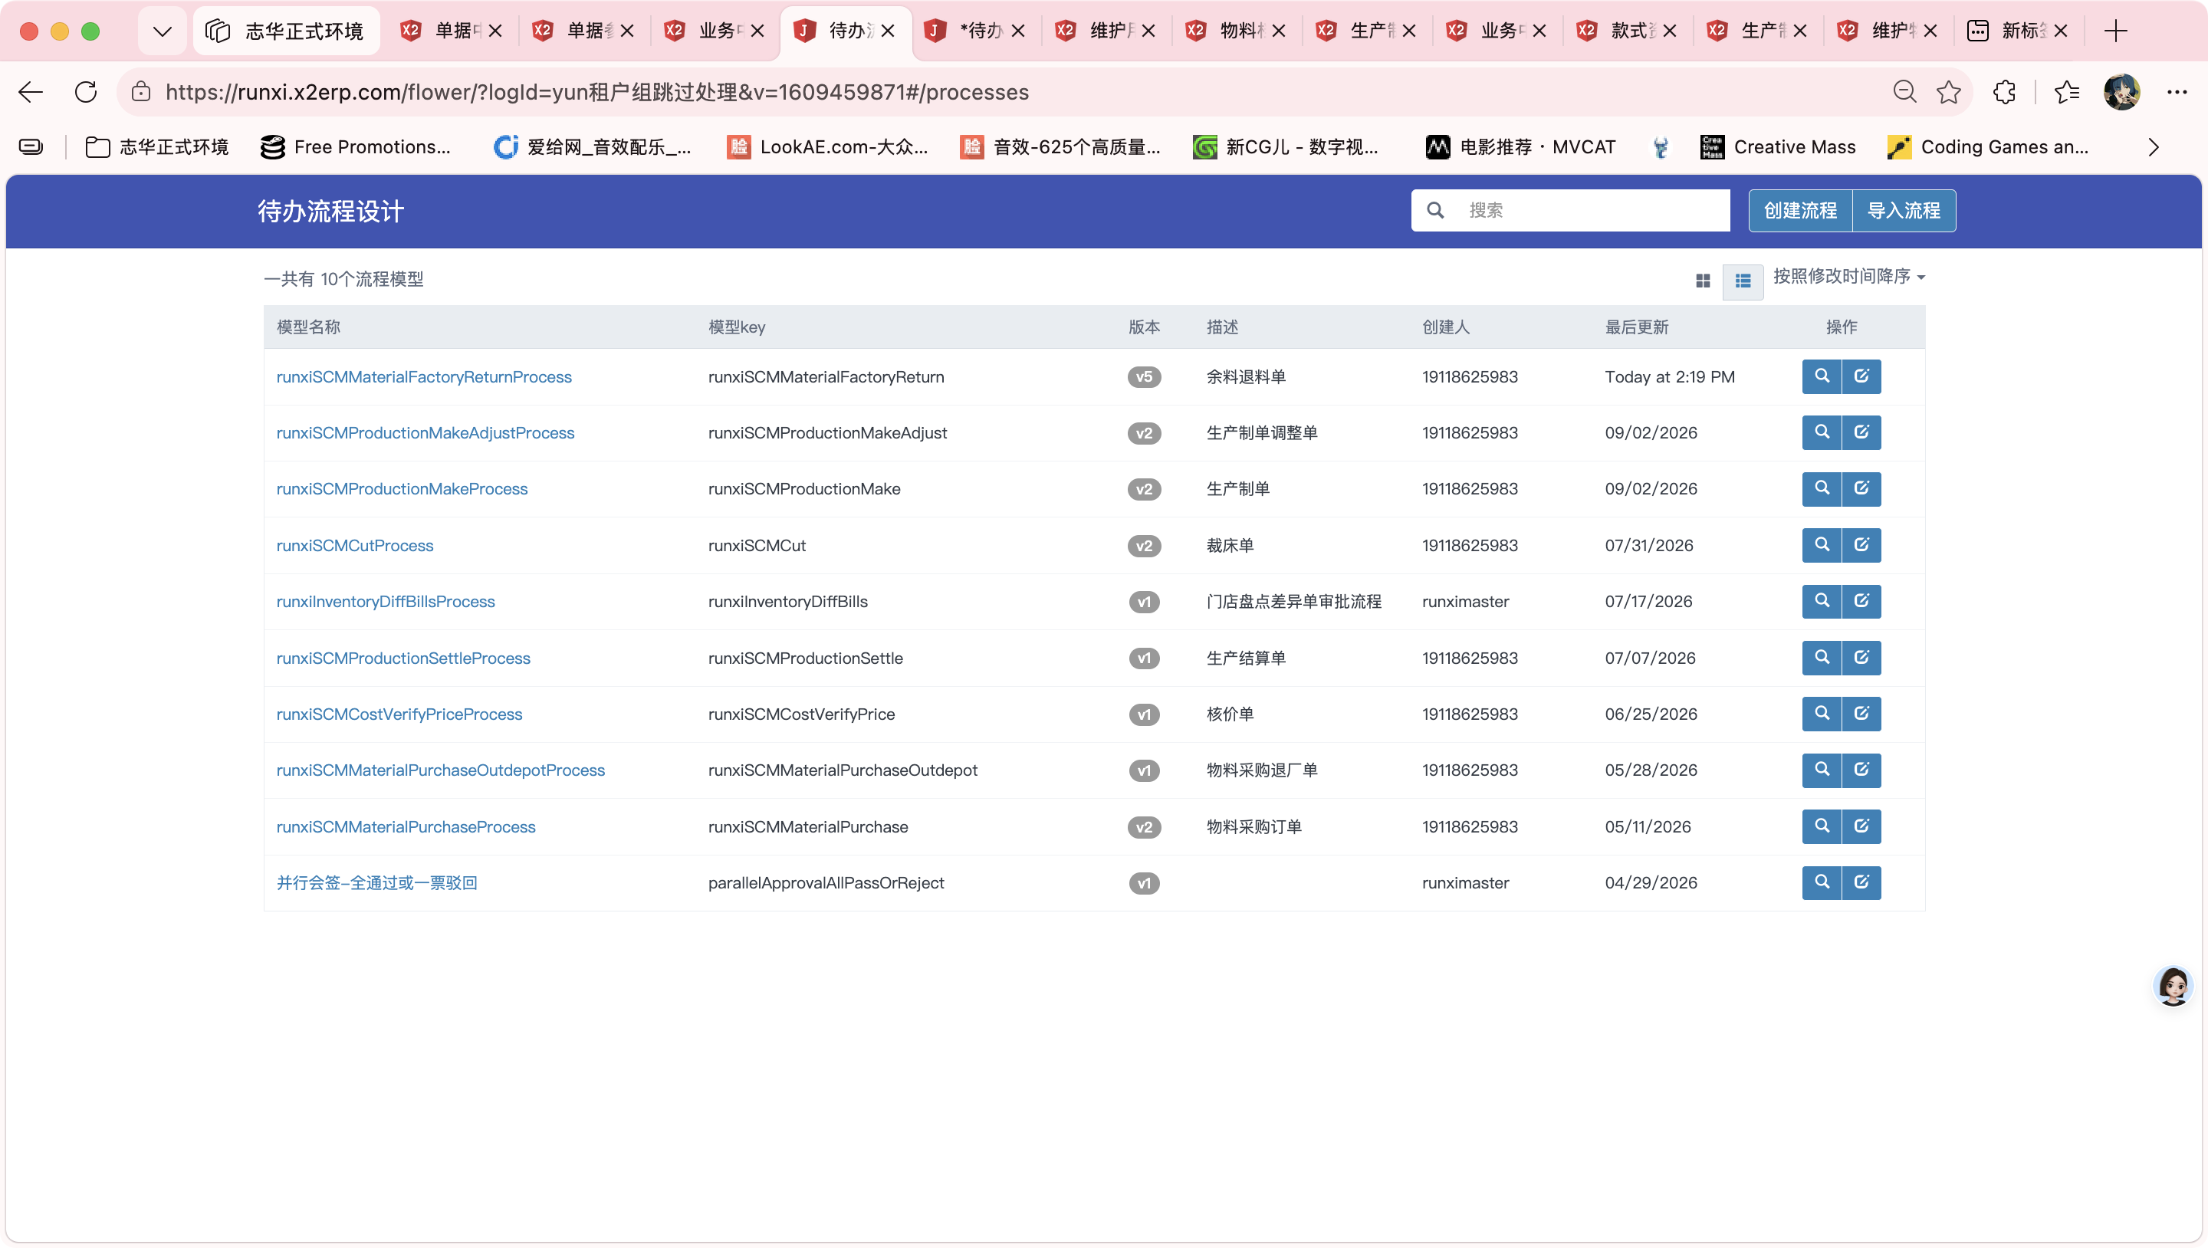The width and height of the screenshot is (2208, 1248).
Task: Click the address bar URL
Action: pyautogui.click(x=596, y=92)
